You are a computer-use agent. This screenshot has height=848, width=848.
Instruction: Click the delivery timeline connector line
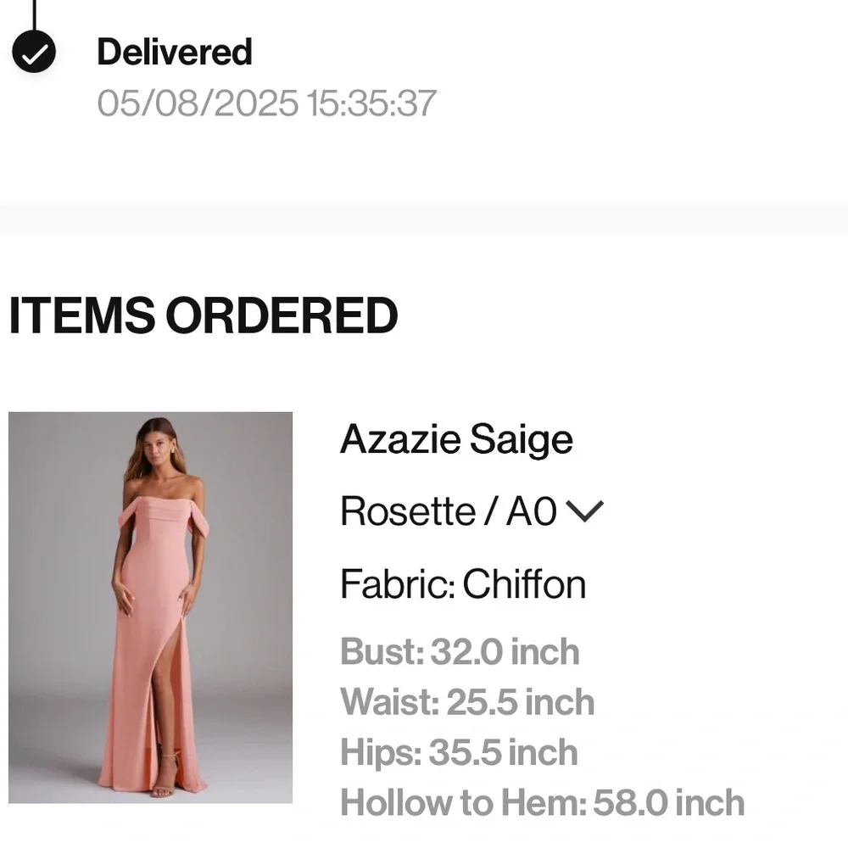point(34,10)
